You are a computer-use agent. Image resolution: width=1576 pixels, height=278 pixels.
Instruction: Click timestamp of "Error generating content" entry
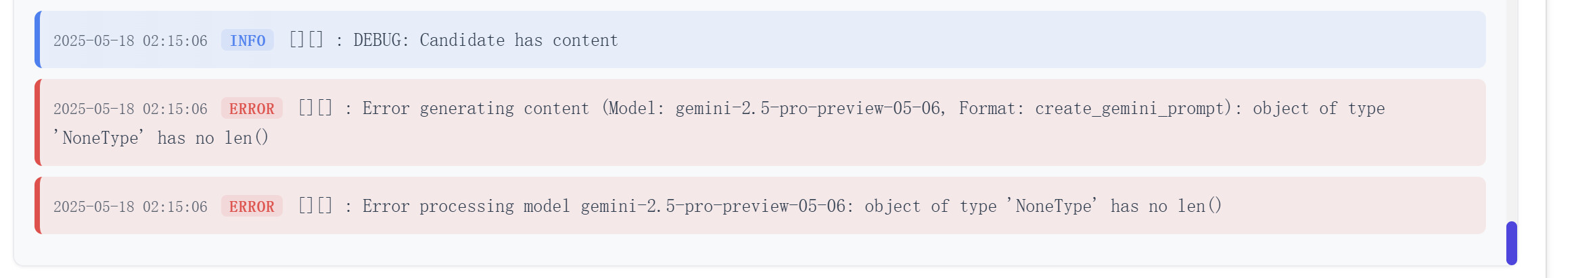[131, 109]
